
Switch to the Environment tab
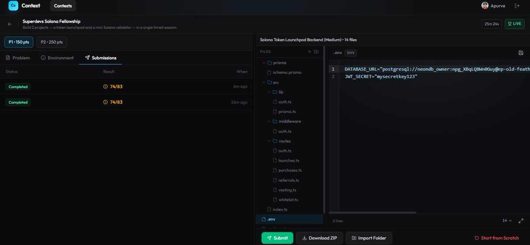coord(57,58)
